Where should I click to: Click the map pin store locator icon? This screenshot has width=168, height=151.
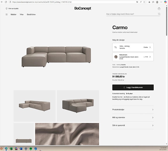click(6, 8)
